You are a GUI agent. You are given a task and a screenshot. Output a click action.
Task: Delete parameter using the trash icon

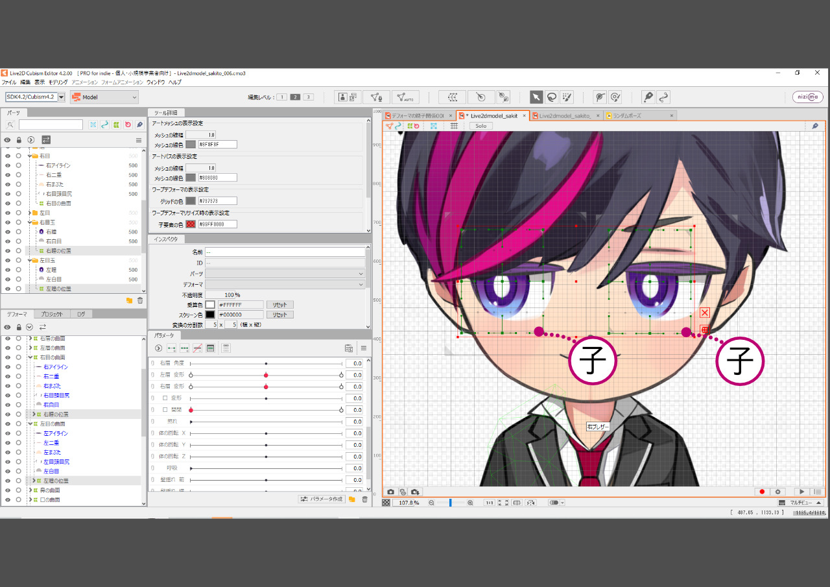point(364,499)
